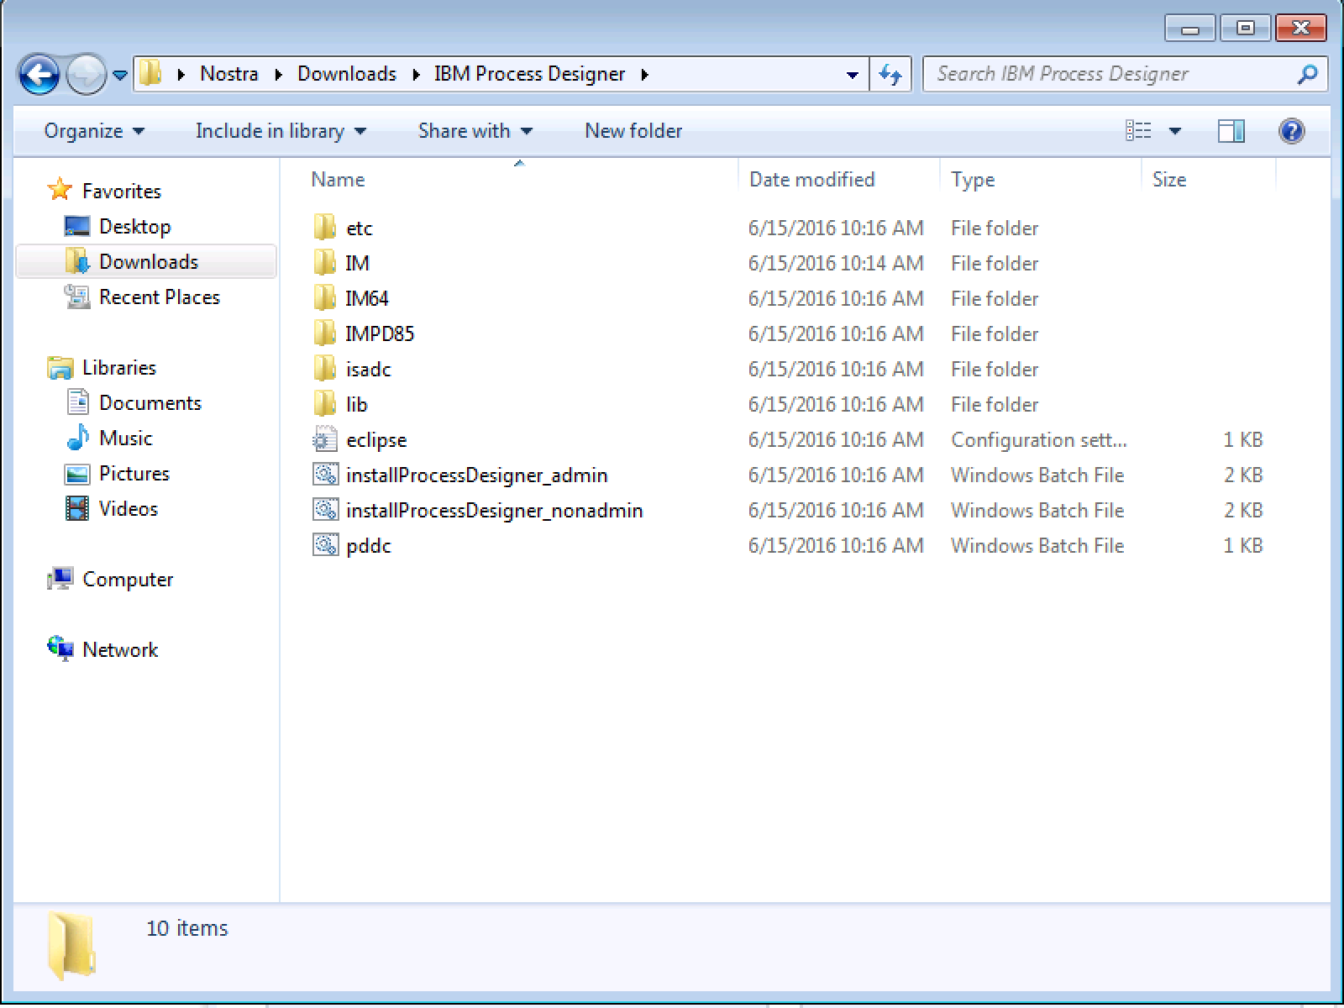
Task: Open the recent pages dropdown arrow
Action: [120, 75]
